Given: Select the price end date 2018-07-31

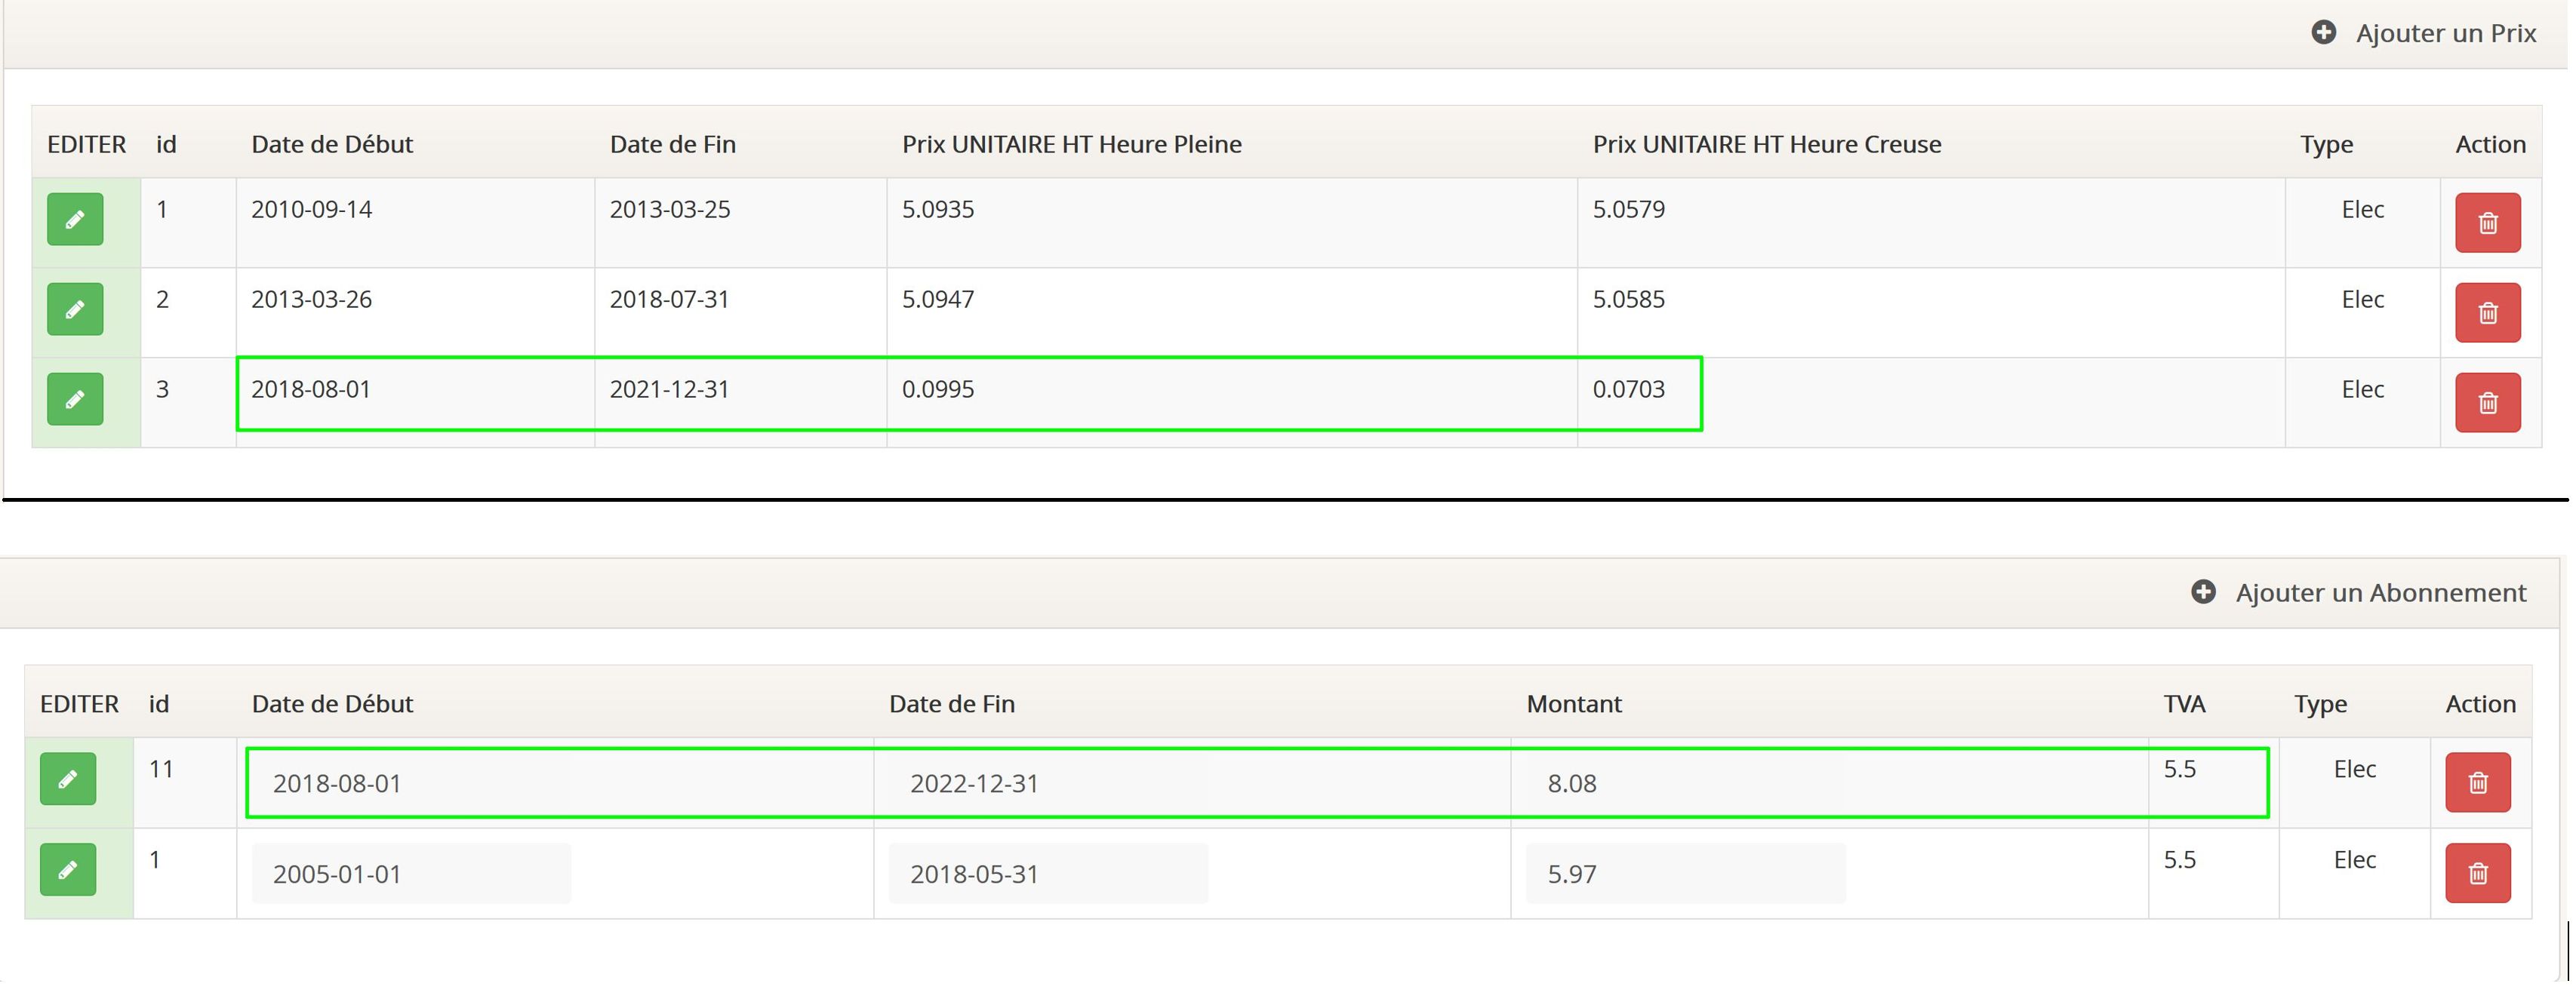Looking at the screenshot, I should tap(670, 299).
